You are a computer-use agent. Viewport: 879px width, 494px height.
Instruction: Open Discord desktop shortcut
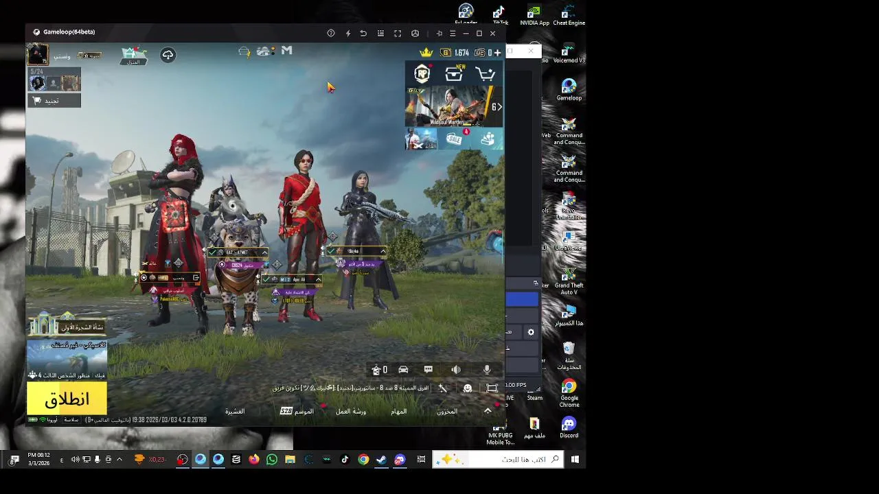(569, 427)
